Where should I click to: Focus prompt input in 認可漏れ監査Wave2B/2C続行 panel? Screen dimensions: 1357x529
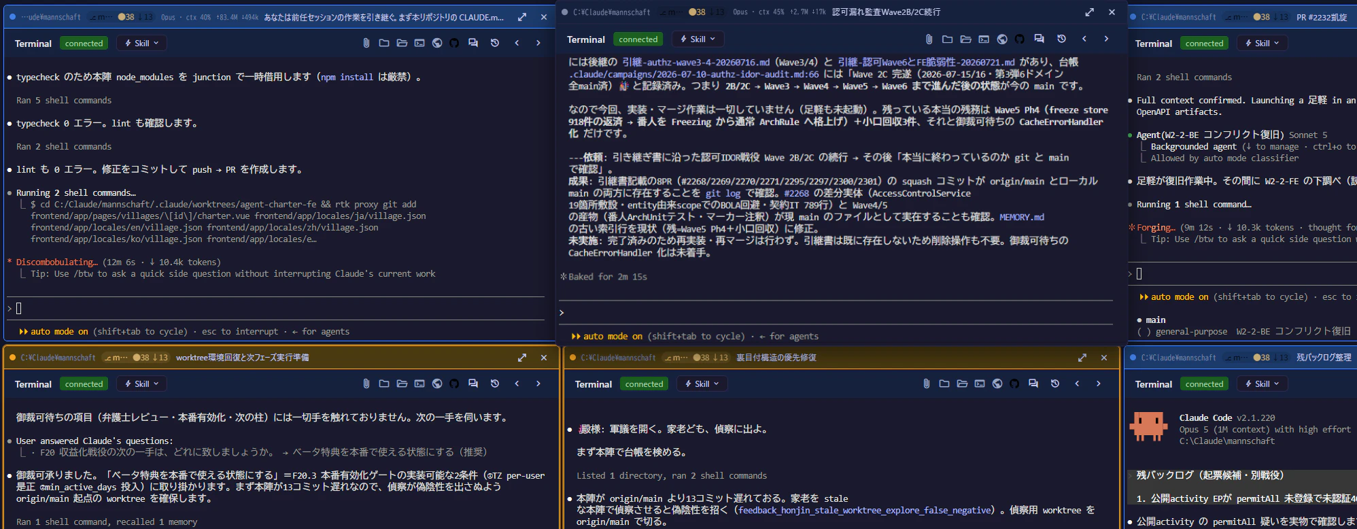836,313
